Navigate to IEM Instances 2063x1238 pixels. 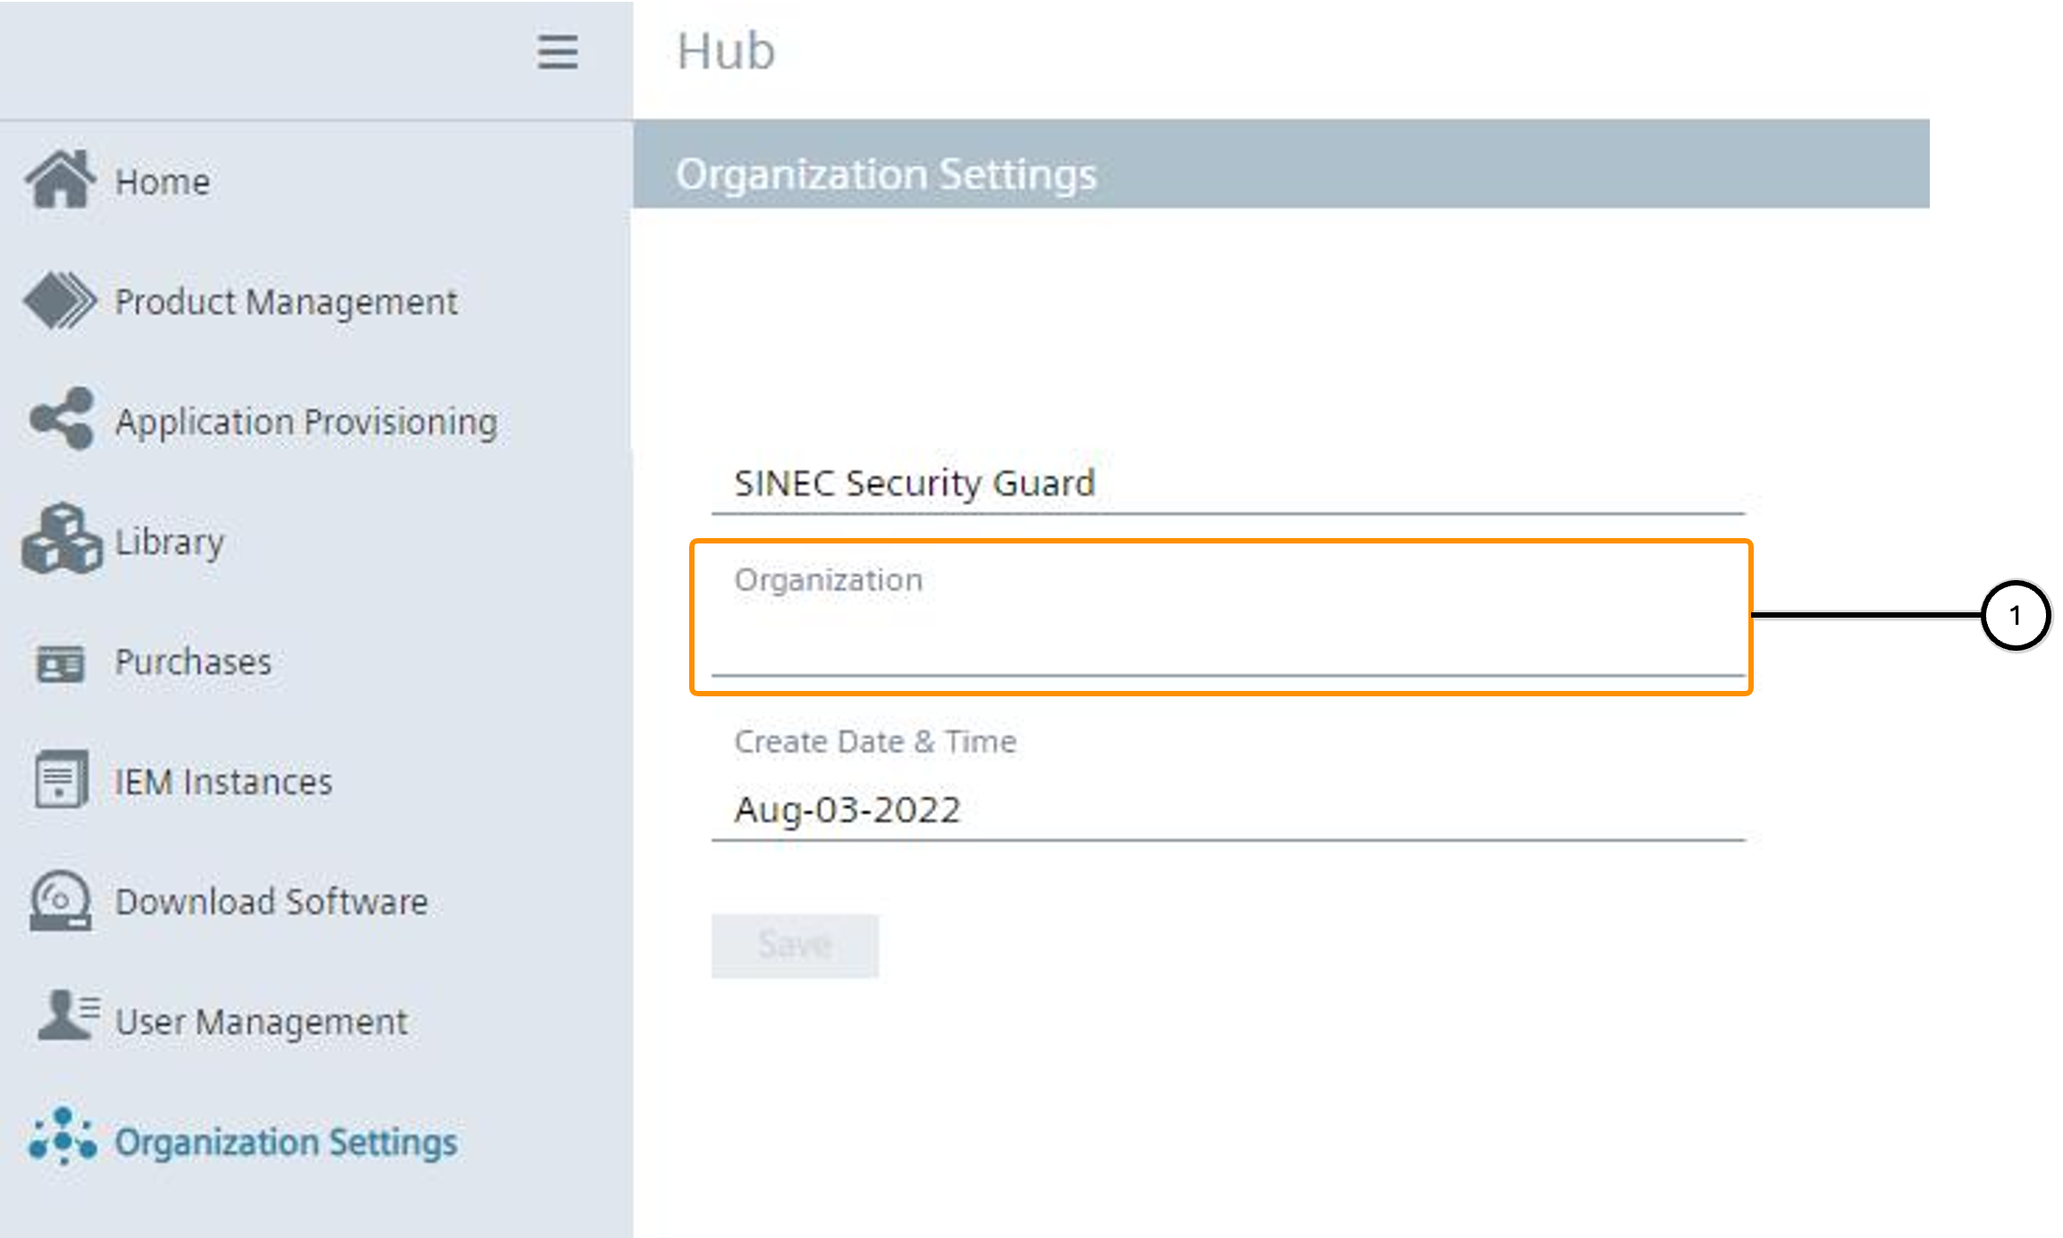223,782
